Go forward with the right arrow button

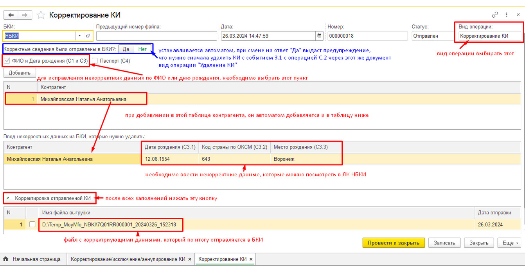click(x=25, y=15)
